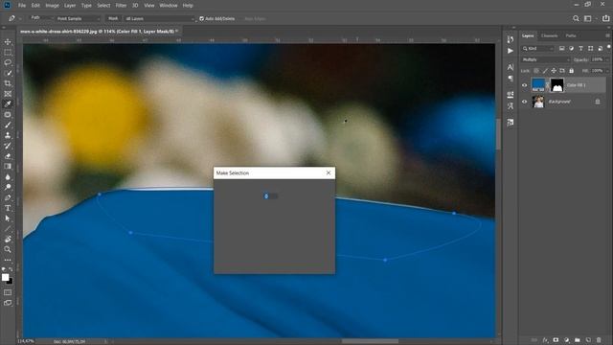
Task: Open the History panel icon
Action: click(511, 39)
